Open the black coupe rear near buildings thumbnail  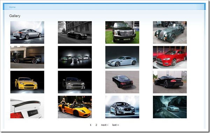click(170, 82)
